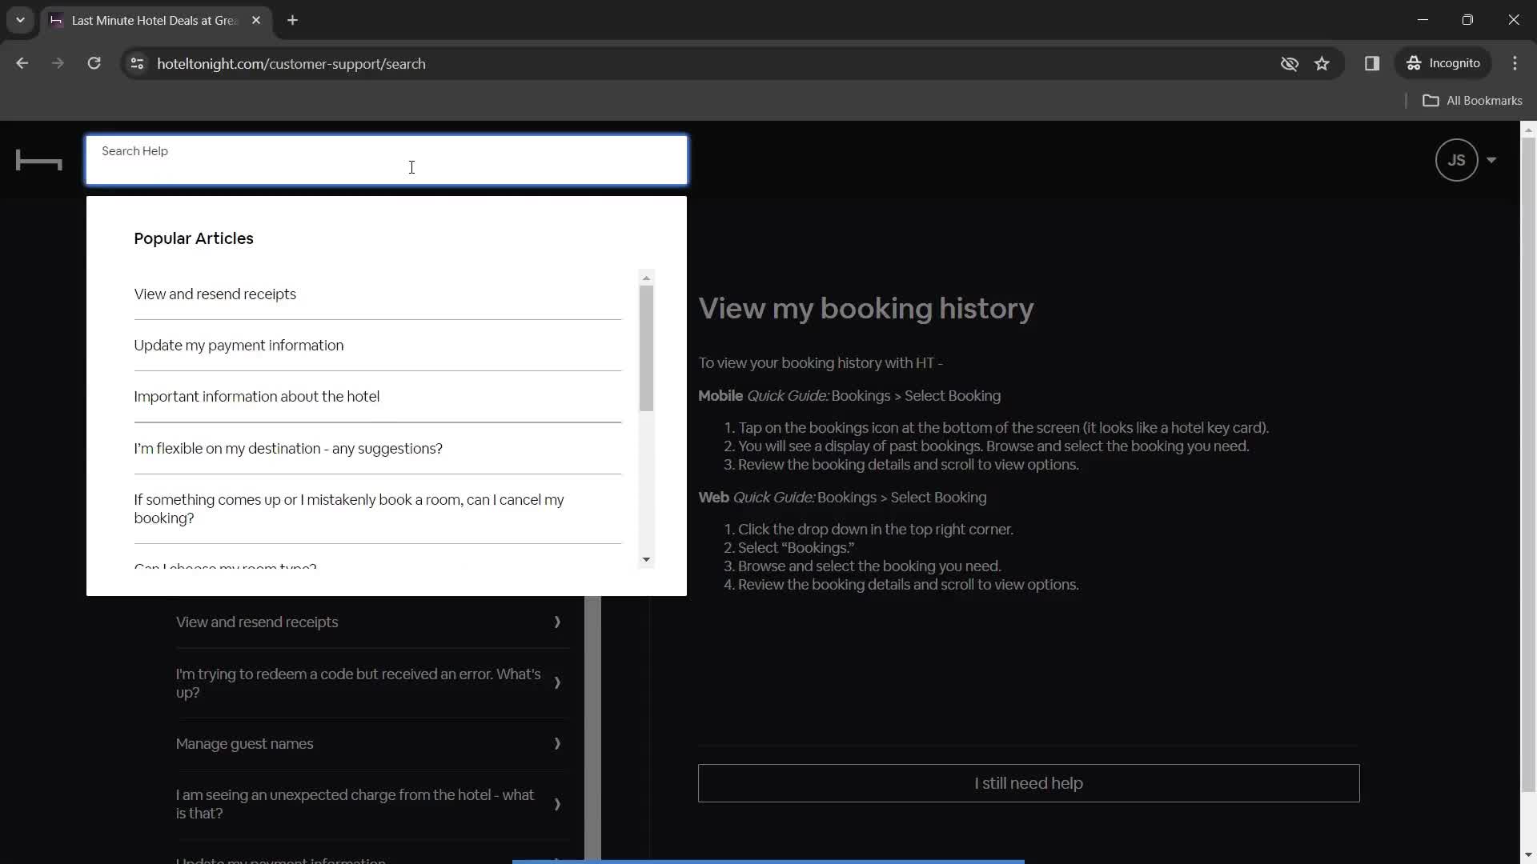Screen dimensions: 1537x864
Task: Click the Popular Articles scrollbar thumb
Action: pyautogui.click(x=646, y=348)
